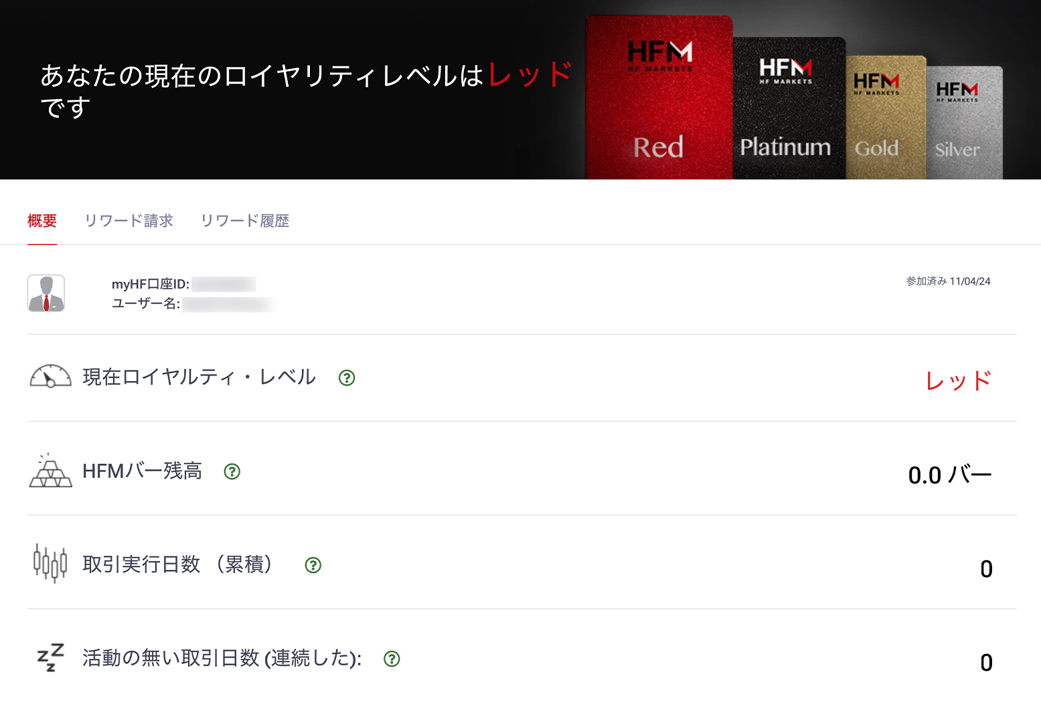
Task: Select the Gold loyalty card image
Action: [886, 118]
